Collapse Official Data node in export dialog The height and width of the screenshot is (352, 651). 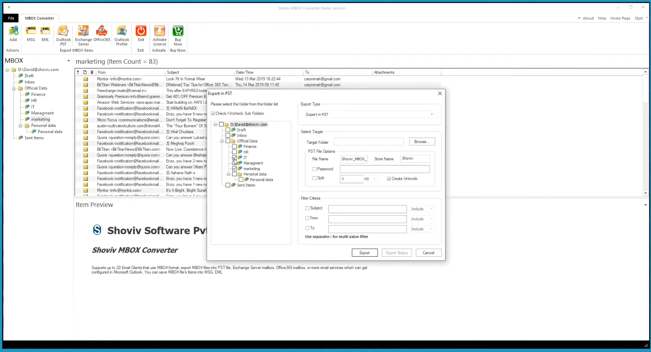pyautogui.click(x=222, y=141)
